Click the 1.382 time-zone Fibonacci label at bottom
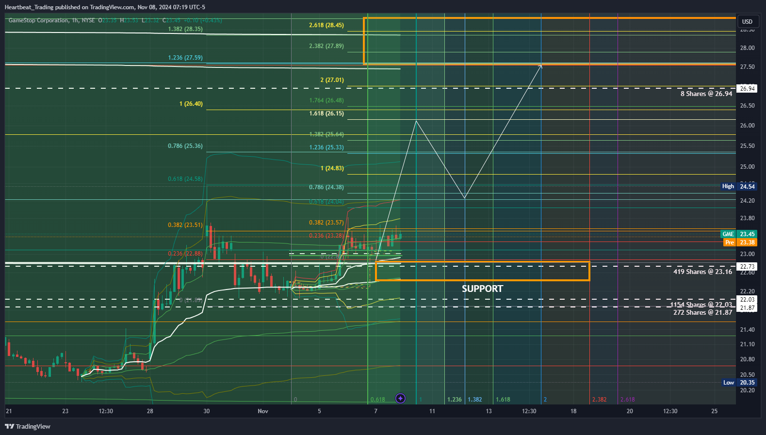 click(x=475, y=400)
